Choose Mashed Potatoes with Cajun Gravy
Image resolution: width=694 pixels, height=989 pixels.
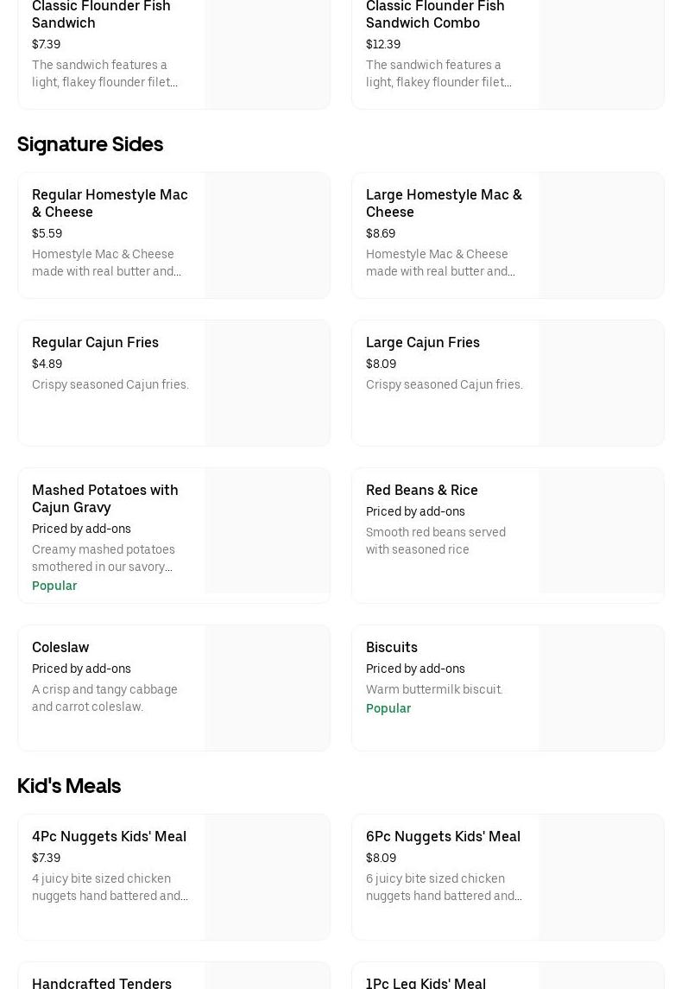105,498
